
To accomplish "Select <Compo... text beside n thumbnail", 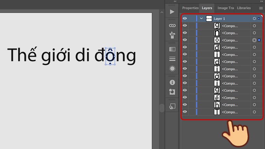I will click(x=230, y=33).
